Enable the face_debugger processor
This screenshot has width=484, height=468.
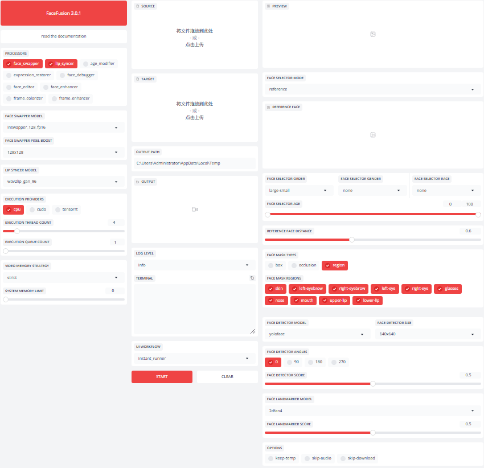coord(77,75)
